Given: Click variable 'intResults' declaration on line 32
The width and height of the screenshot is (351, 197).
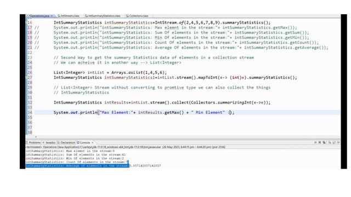Looking at the screenshot, I should pos(116,102).
